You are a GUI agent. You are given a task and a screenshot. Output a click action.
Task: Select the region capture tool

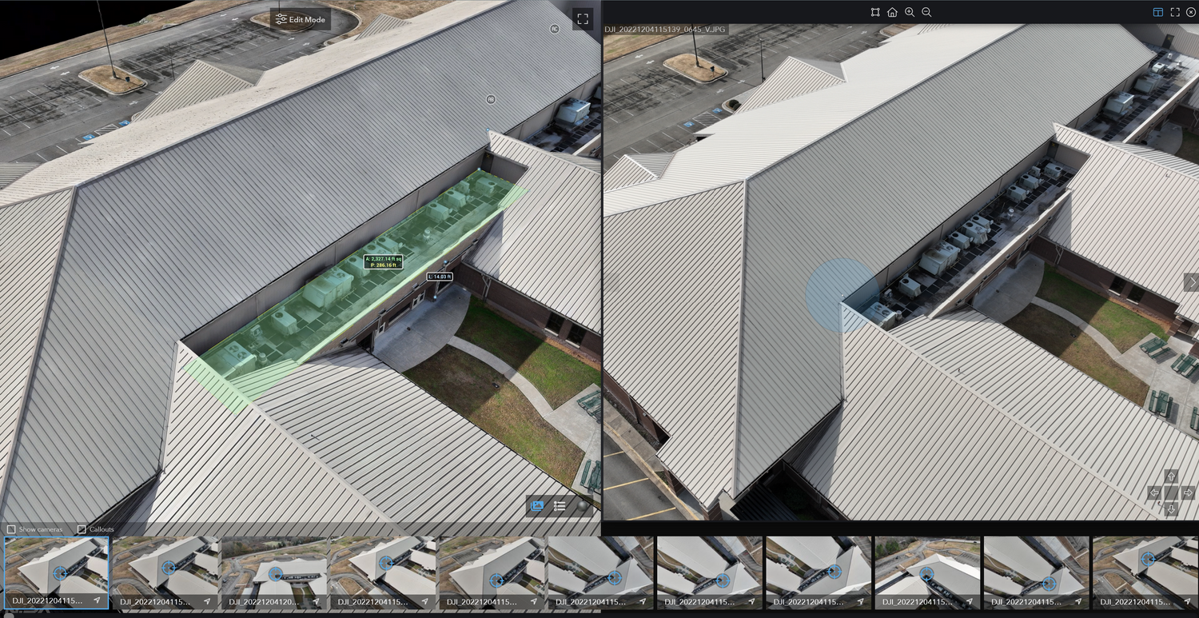tap(875, 12)
